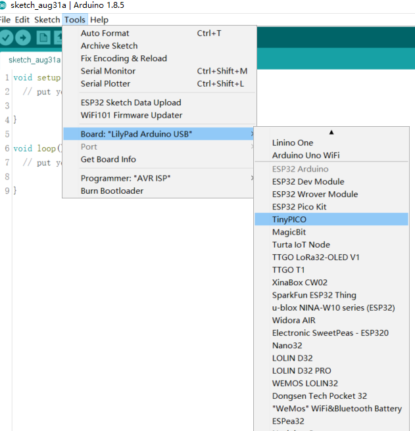This screenshot has width=415, height=431.
Task: Select the Turta IoT Node board
Action: [x=331, y=244]
